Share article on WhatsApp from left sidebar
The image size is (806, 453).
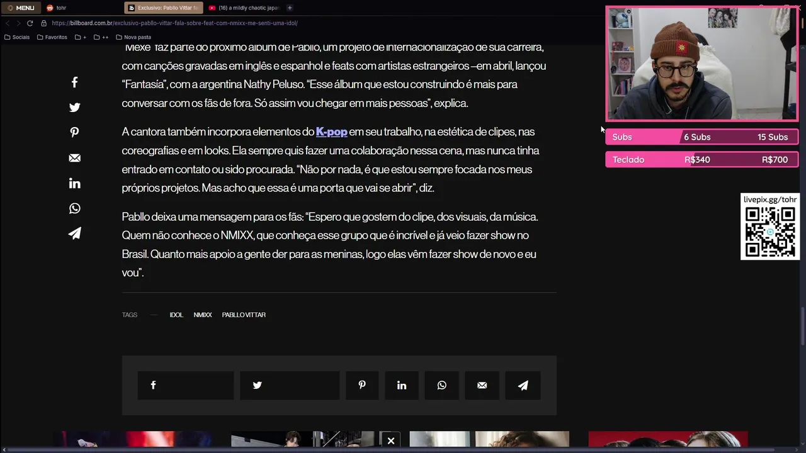pos(74,208)
